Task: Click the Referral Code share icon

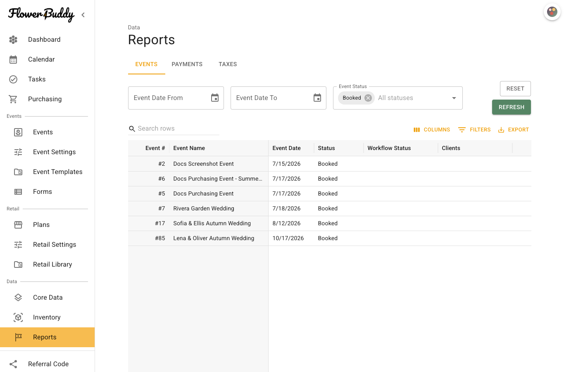Action: coord(13,364)
